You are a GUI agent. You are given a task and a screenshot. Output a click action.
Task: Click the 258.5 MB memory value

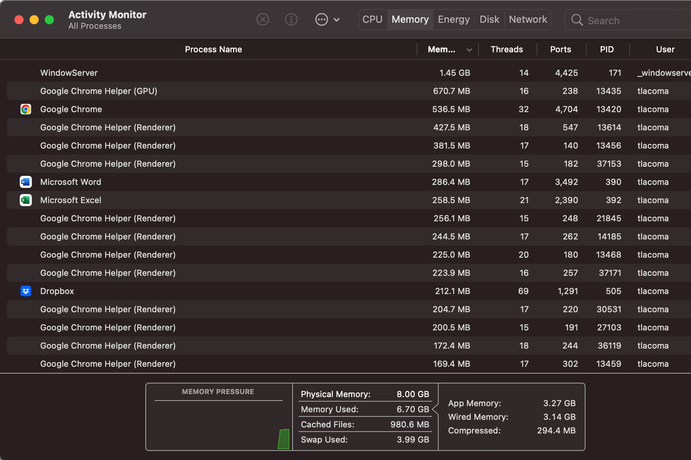tap(451, 200)
